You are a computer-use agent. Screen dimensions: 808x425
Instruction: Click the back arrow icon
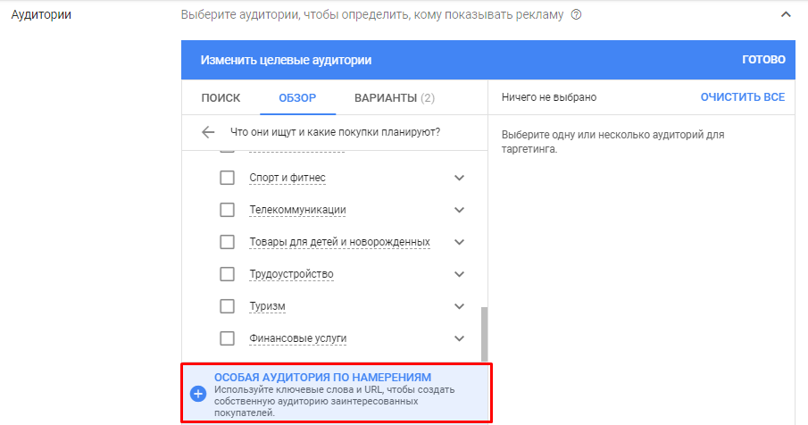click(208, 132)
